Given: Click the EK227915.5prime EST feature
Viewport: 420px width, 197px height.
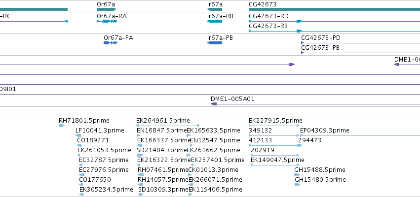Looking at the screenshot, I should 274,126.
